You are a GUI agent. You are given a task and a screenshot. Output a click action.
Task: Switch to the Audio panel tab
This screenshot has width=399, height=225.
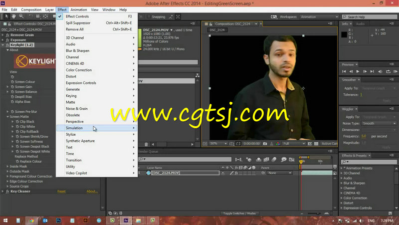(360, 23)
